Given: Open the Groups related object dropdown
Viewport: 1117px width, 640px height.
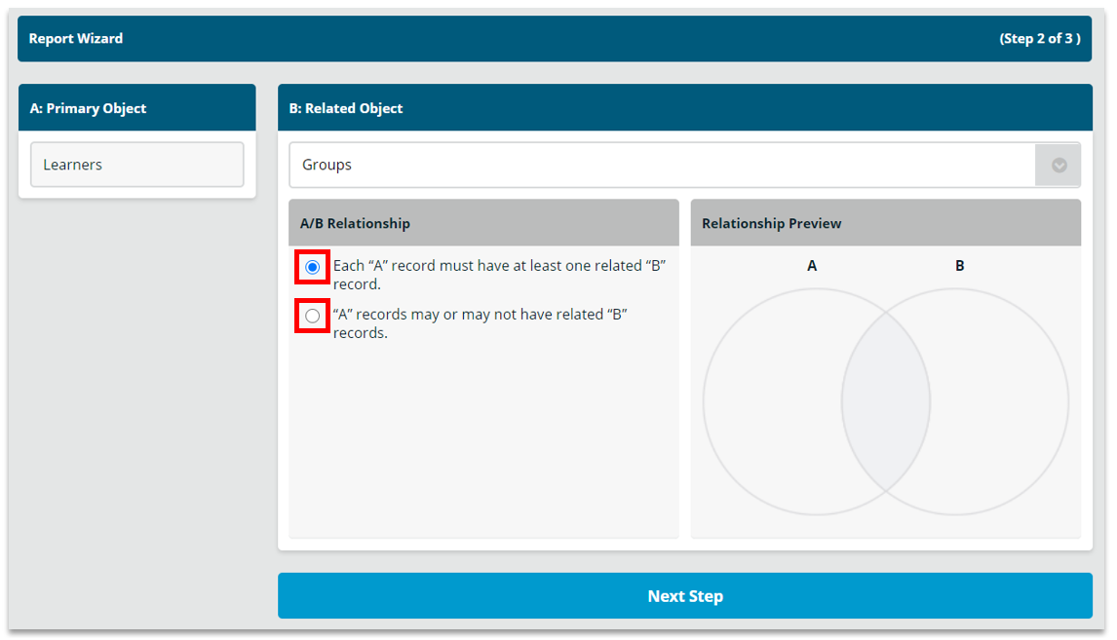Looking at the screenshot, I should pyautogui.click(x=684, y=166).
